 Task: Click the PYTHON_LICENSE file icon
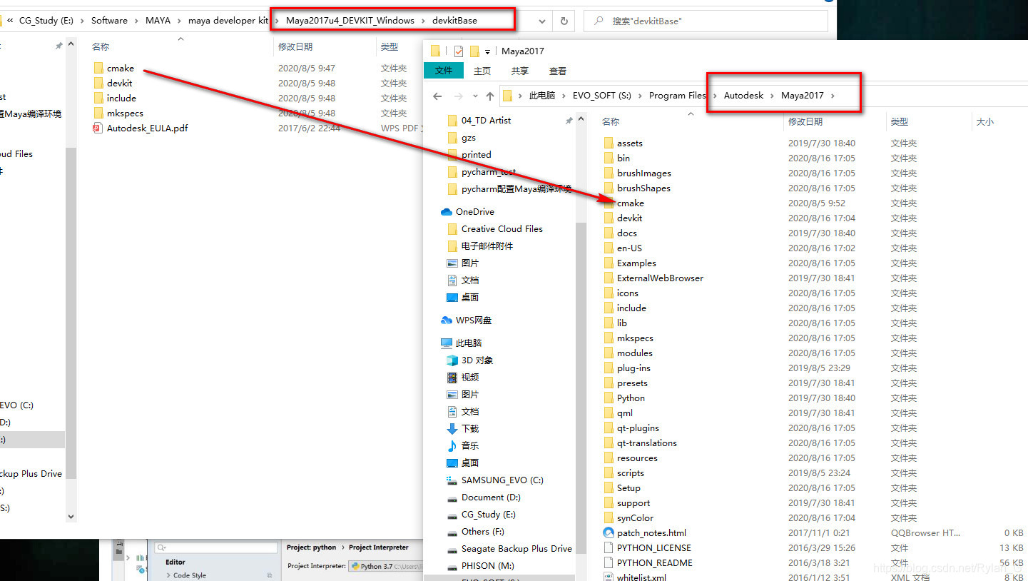click(609, 548)
